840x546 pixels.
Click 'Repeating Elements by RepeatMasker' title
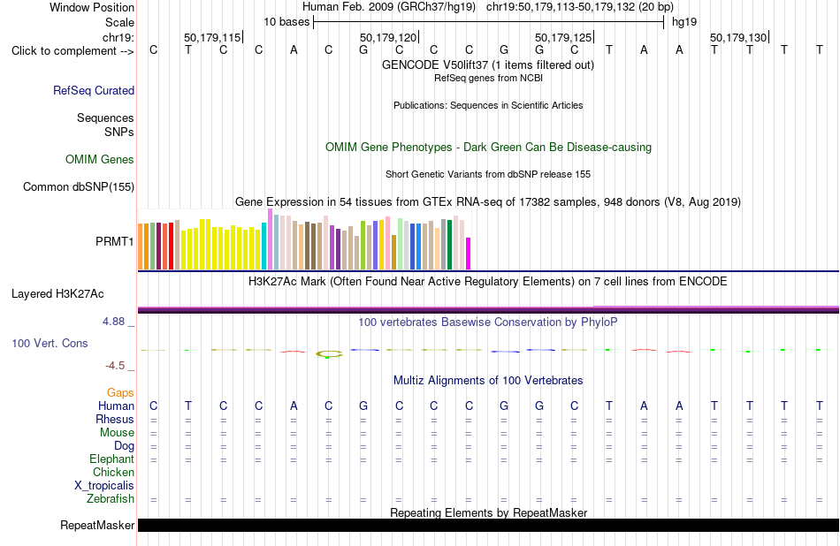tap(489, 512)
